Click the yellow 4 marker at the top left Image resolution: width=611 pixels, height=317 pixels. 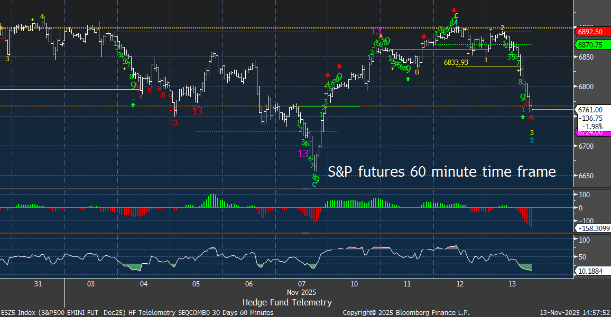pos(42,17)
